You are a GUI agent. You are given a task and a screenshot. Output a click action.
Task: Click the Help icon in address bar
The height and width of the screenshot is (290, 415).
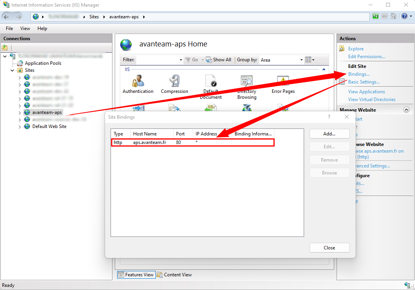pyautogui.click(x=404, y=16)
